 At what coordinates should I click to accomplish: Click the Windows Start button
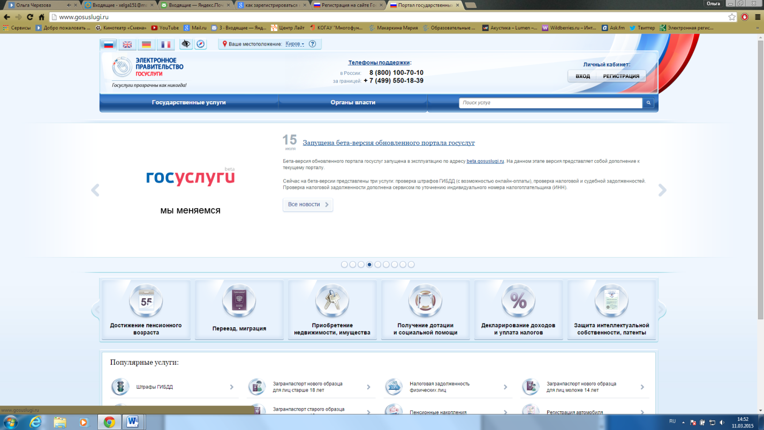[10, 422]
